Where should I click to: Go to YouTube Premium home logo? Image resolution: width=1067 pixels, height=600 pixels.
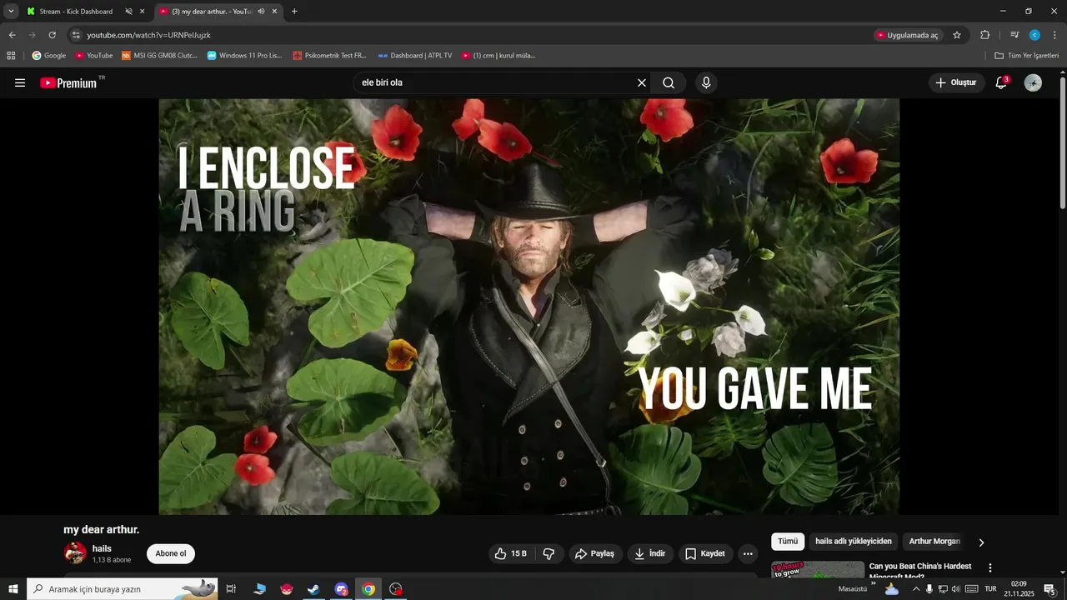point(68,82)
